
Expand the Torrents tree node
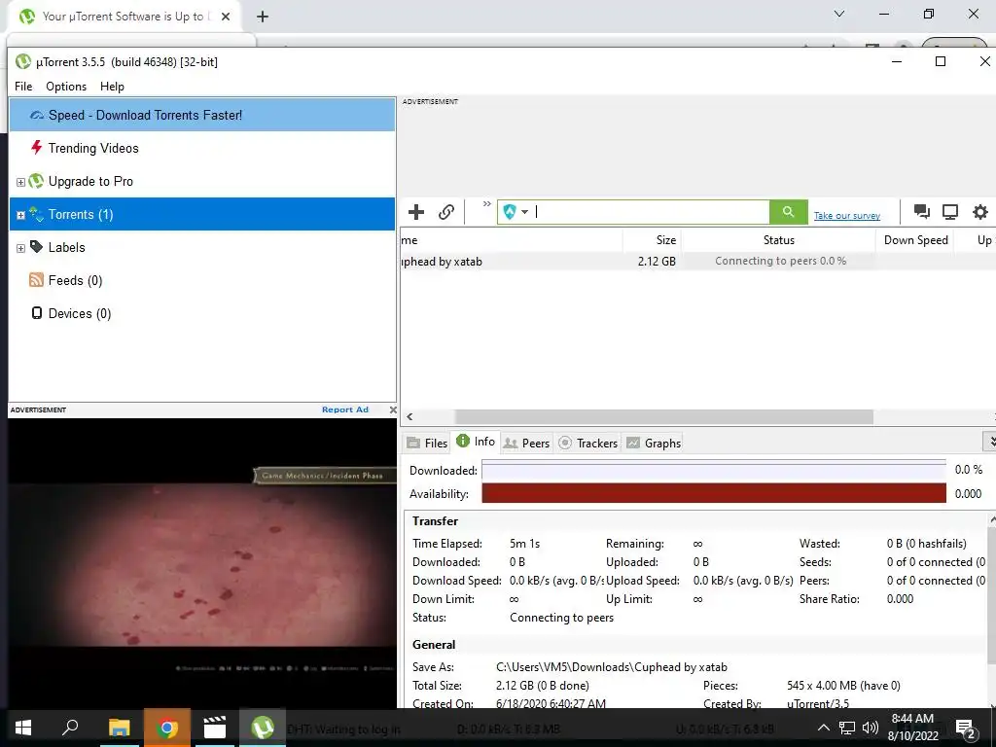click(x=20, y=215)
